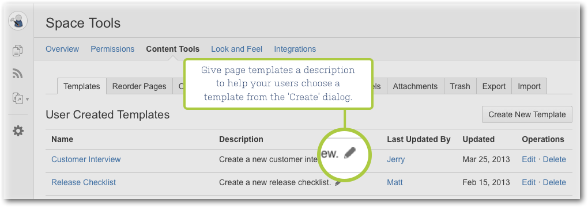Open the Pages icon in sidebar
Image resolution: width=588 pixels, height=207 pixels.
(18, 50)
